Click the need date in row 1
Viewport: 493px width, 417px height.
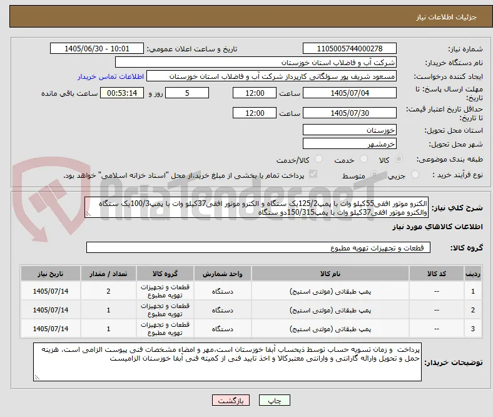coord(51,291)
